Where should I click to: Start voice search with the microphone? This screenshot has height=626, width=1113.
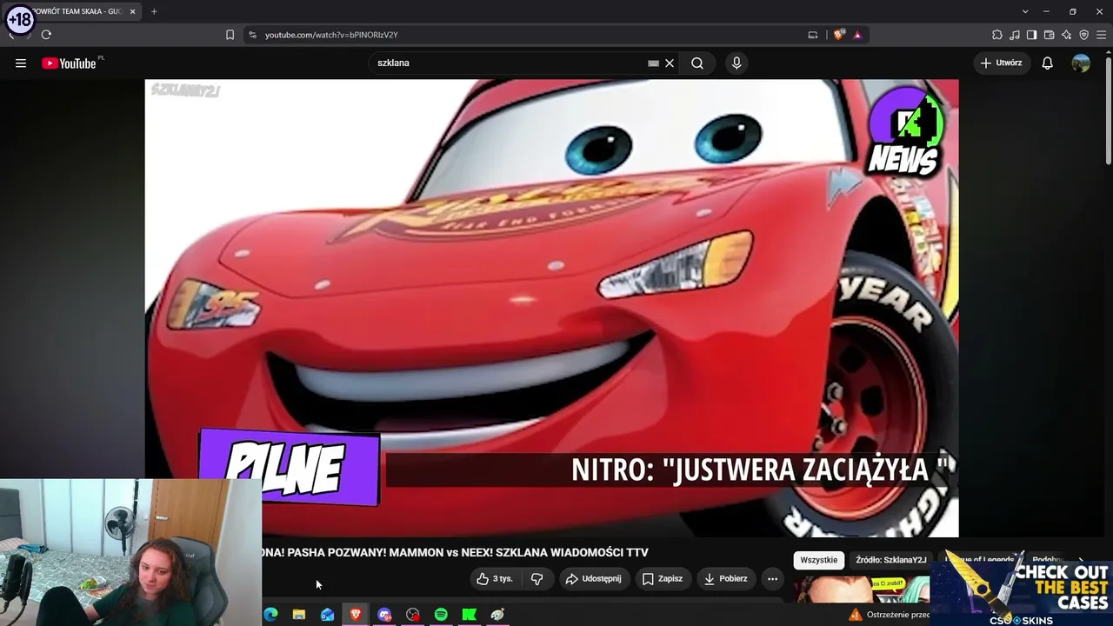coord(736,63)
